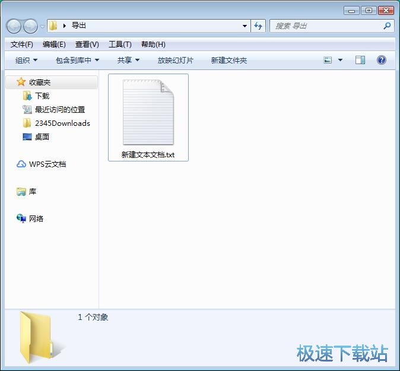The image size is (400, 371).
Task: Click the refresh button beside the address bar
Action: click(258, 26)
